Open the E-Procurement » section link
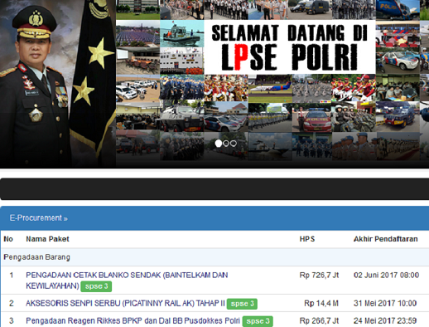 39,218
